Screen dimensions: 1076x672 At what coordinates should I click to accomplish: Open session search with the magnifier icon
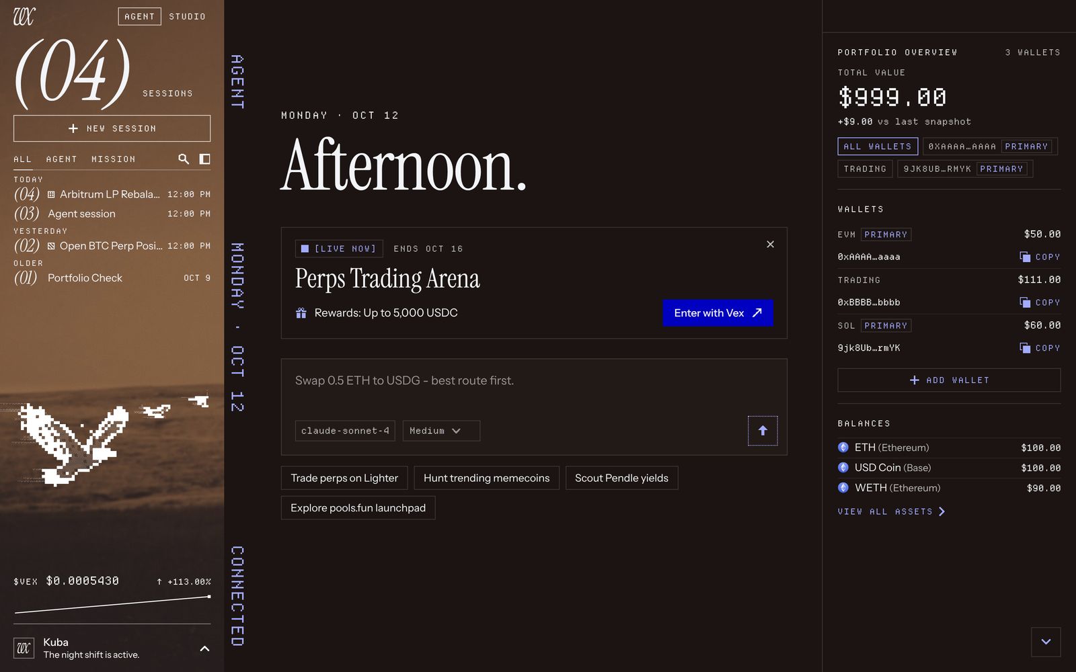[x=184, y=159]
